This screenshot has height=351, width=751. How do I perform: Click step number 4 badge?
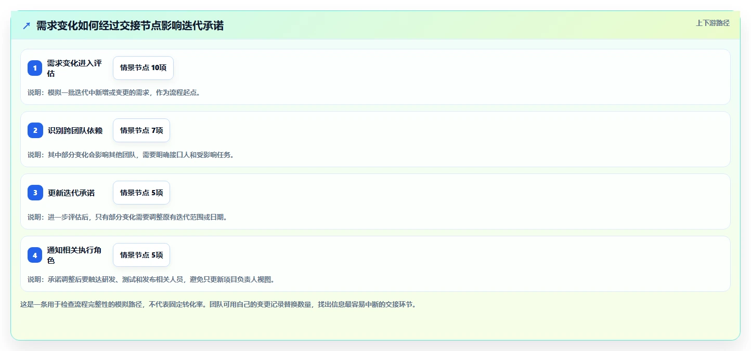(x=35, y=255)
